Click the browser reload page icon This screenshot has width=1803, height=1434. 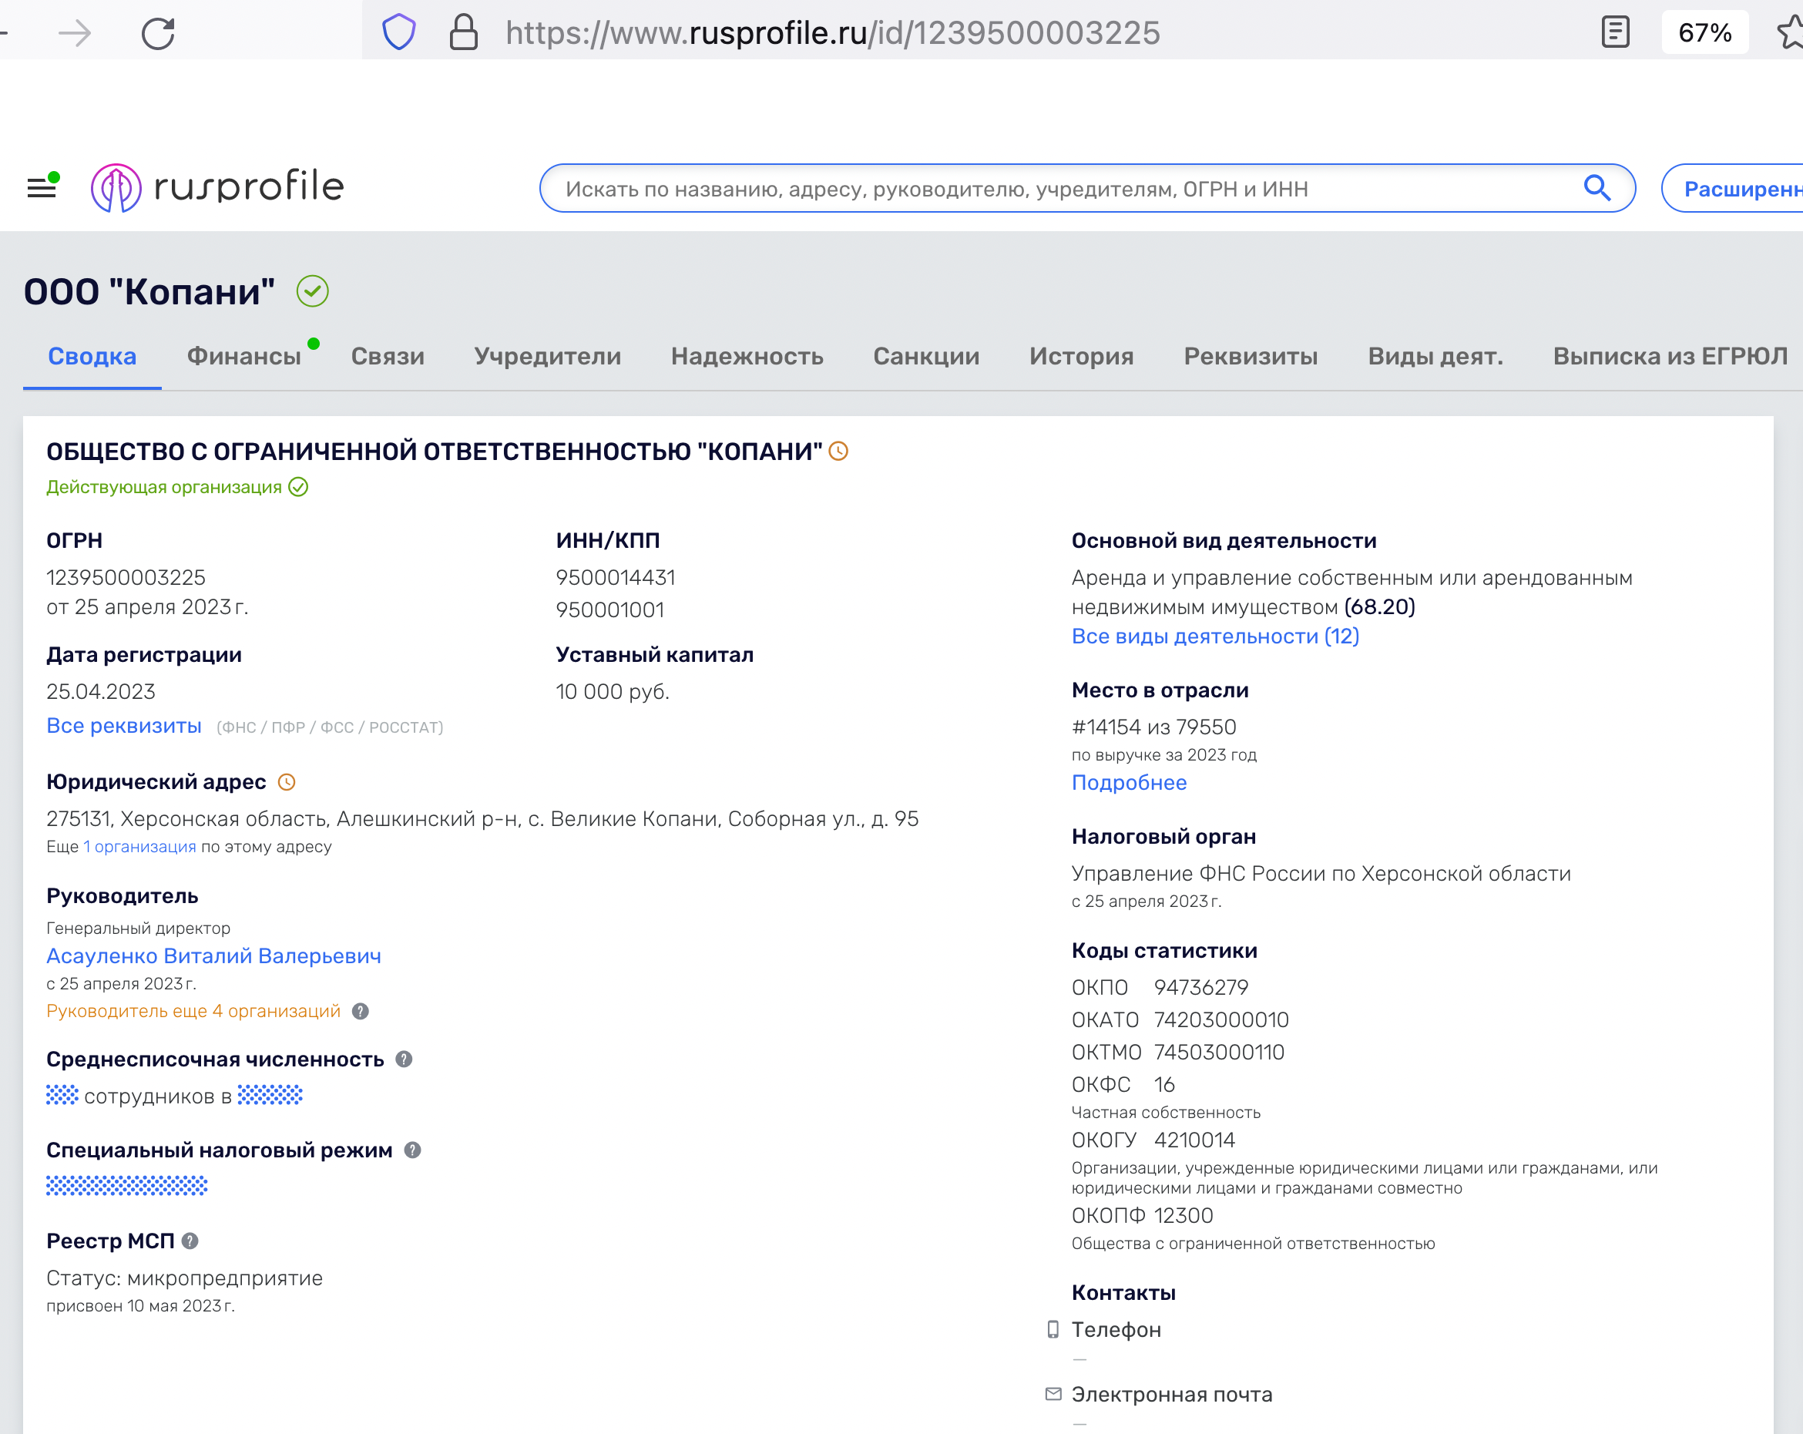[x=157, y=33]
